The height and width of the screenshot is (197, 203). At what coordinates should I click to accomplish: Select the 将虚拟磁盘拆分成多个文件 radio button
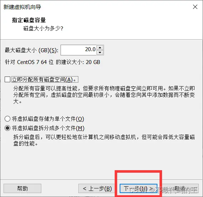[x=7, y=128]
